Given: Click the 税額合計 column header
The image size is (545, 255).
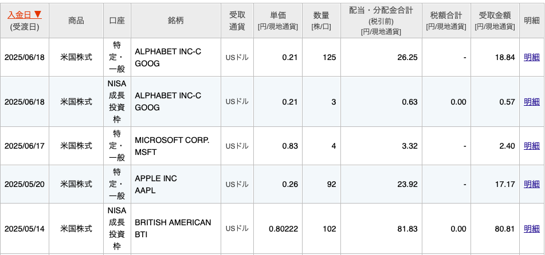Looking at the screenshot, I should tap(446, 21).
